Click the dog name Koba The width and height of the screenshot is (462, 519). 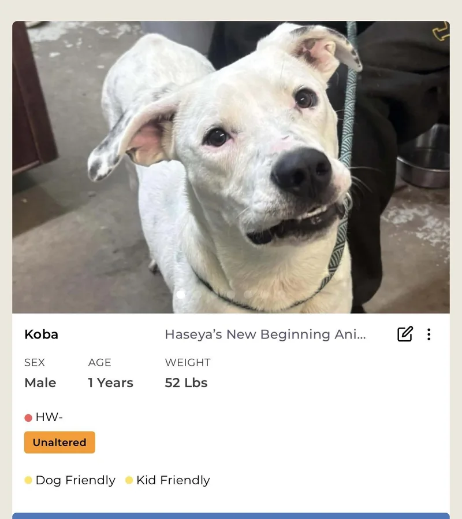click(x=42, y=334)
